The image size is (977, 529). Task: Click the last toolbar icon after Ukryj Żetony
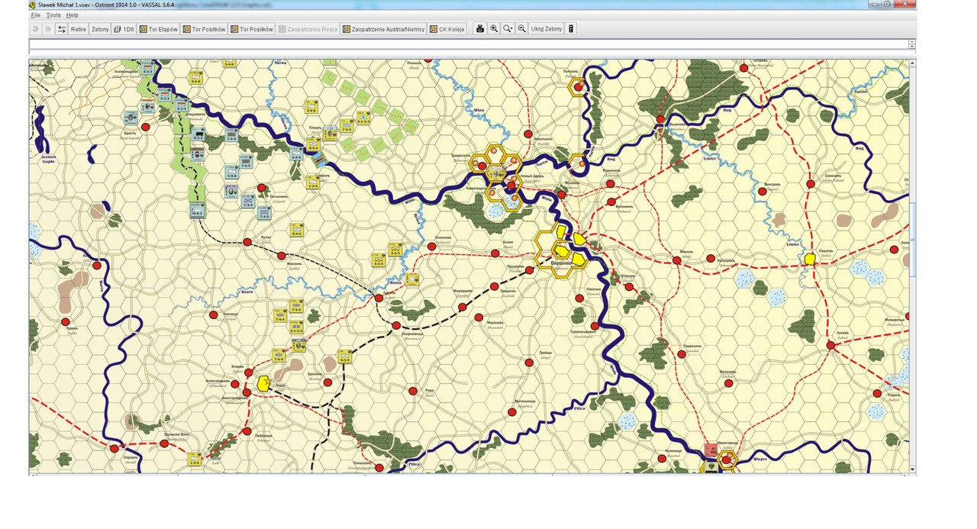coord(572,29)
